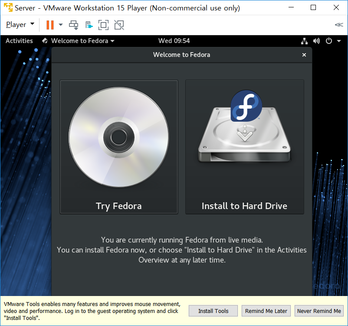This screenshot has width=348, height=326.
Task: Click the power icon in top bar
Action: point(329,41)
